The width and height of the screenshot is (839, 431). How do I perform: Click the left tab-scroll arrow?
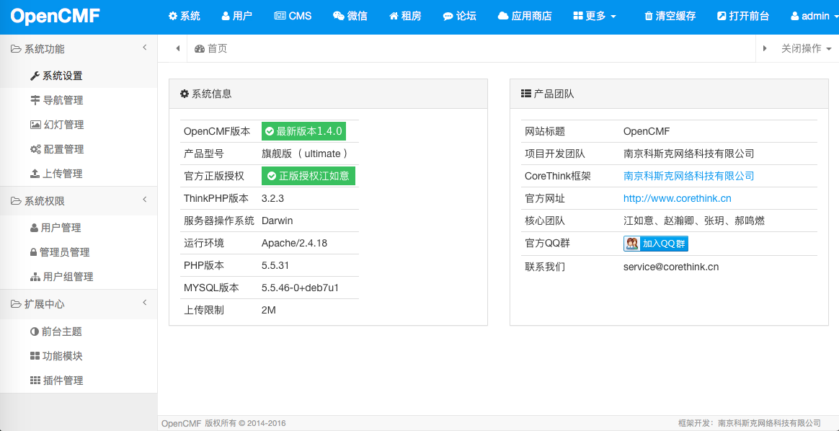pos(177,49)
